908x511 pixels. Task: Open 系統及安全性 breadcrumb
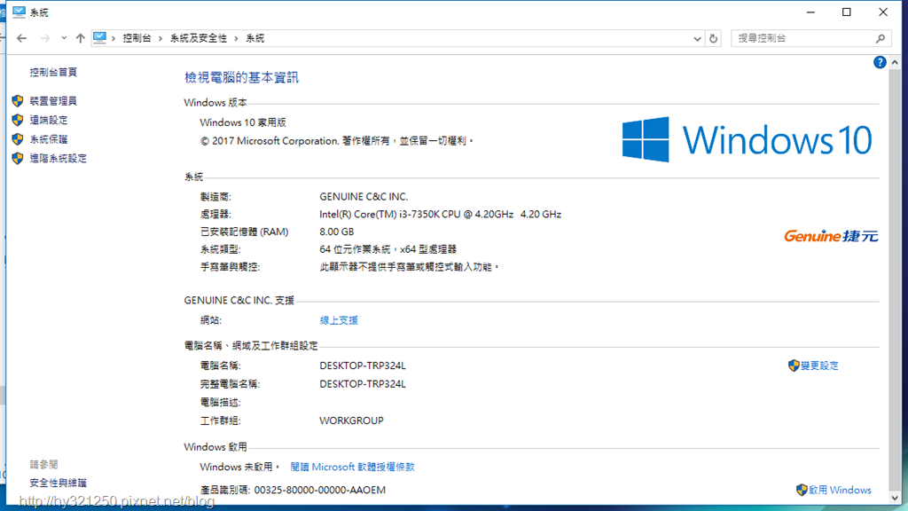pos(198,38)
